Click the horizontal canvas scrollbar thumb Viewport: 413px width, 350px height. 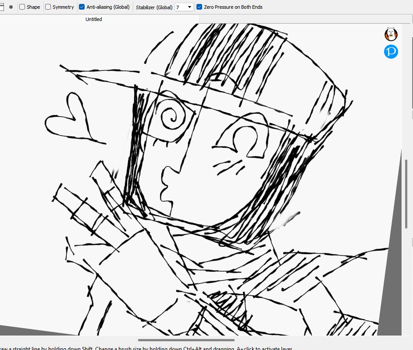tap(186, 340)
